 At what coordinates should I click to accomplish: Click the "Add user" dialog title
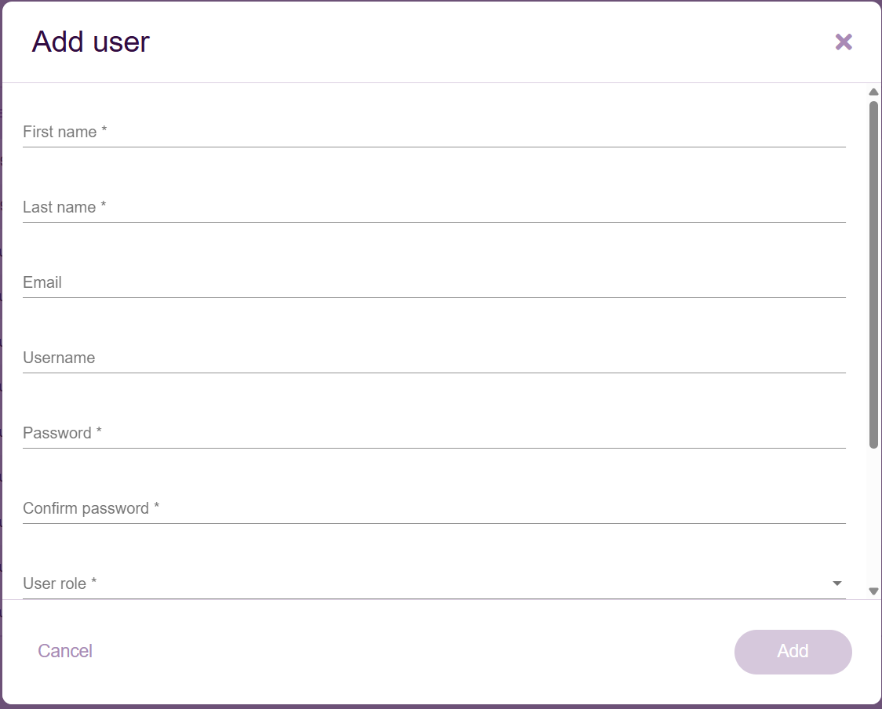(x=90, y=42)
